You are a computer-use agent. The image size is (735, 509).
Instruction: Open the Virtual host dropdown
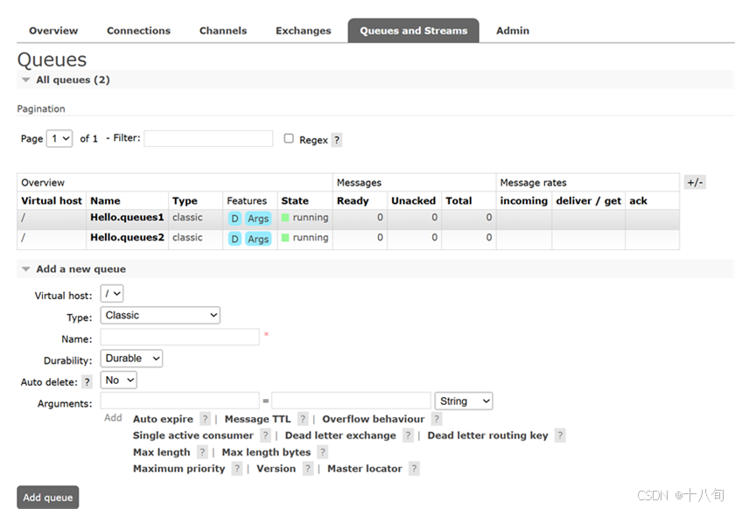pyautogui.click(x=112, y=294)
